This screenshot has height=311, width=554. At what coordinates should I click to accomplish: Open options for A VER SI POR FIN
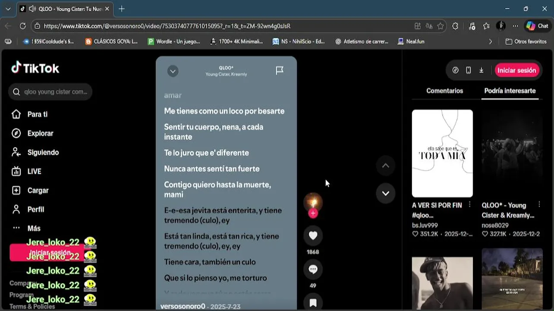click(x=469, y=205)
